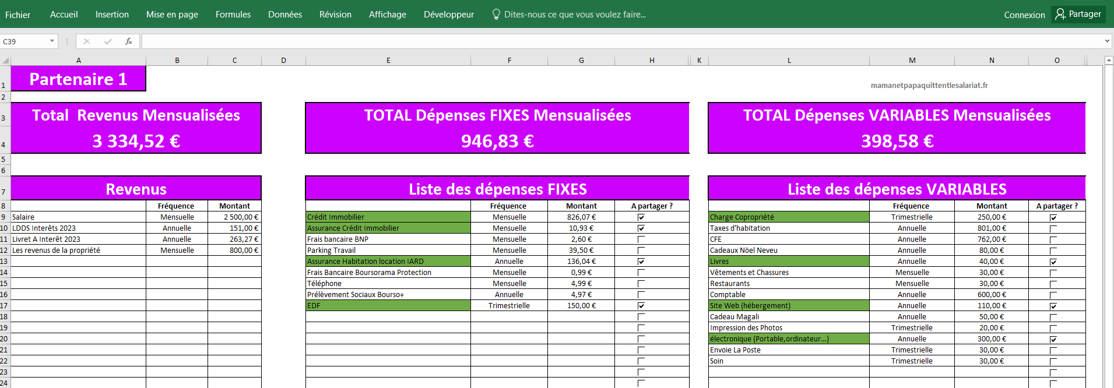The height and width of the screenshot is (388, 1114).
Task: Uncheck Assurance Habitation location IARD checkbox
Action: pos(641,262)
